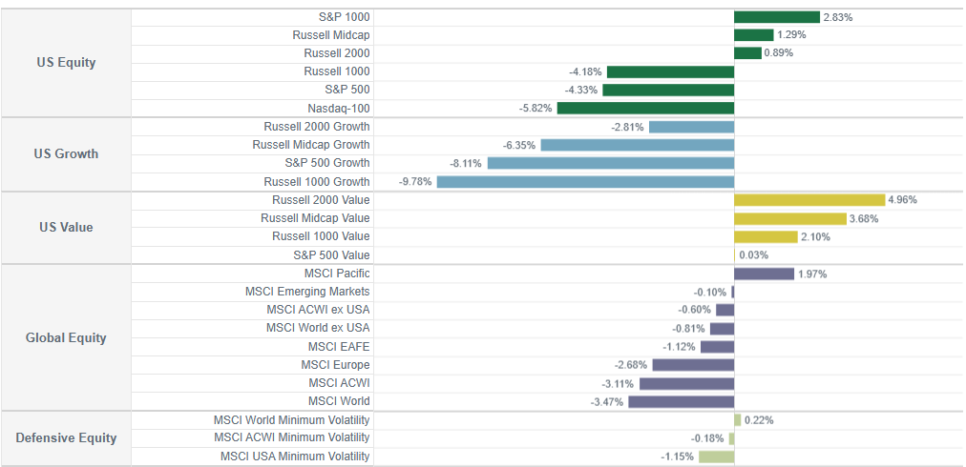Click the S&P 500 Value row label

(331, 255)
